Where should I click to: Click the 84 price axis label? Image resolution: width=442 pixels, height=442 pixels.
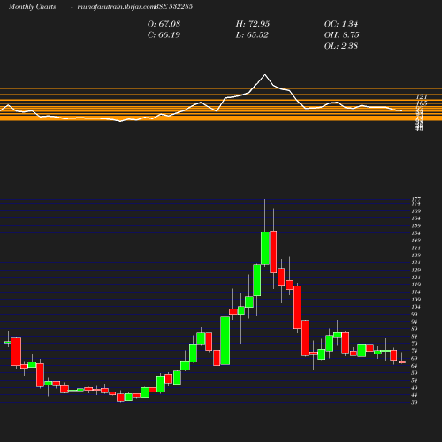(x=415, y=336)
